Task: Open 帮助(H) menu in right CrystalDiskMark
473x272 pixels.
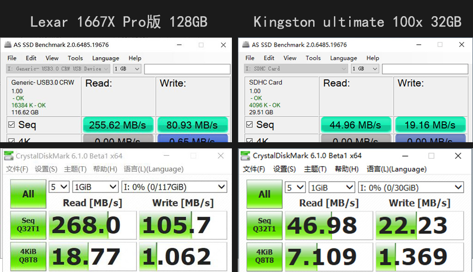Action: pos(346,169)
